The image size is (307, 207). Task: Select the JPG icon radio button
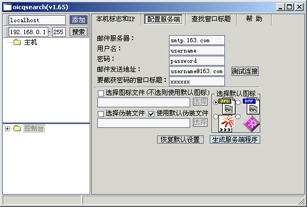point(216,102)
